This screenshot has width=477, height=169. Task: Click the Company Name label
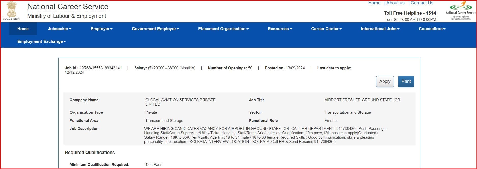(85, 100)
